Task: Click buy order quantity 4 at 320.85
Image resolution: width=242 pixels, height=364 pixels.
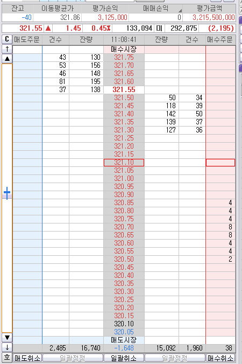Action: click(x=220, y=203)
